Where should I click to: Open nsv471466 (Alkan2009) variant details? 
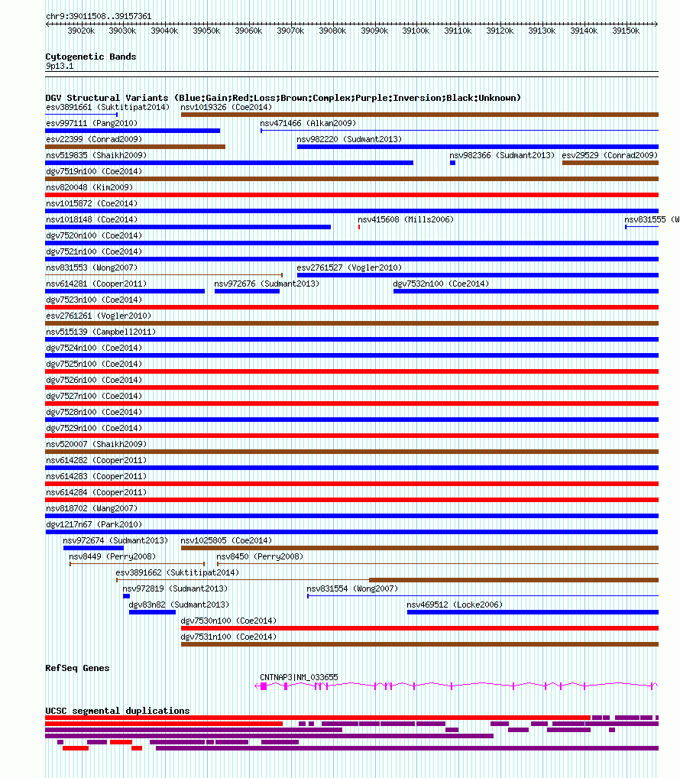pyautogui.click(x=308, y=123)
